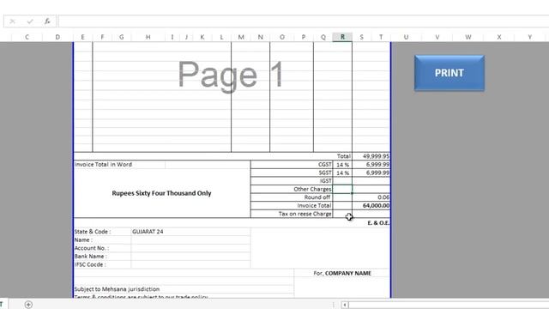The height and width of the screenshot is (309, 549).
Task: Select column D header
Action: click(x=57, y=37)
